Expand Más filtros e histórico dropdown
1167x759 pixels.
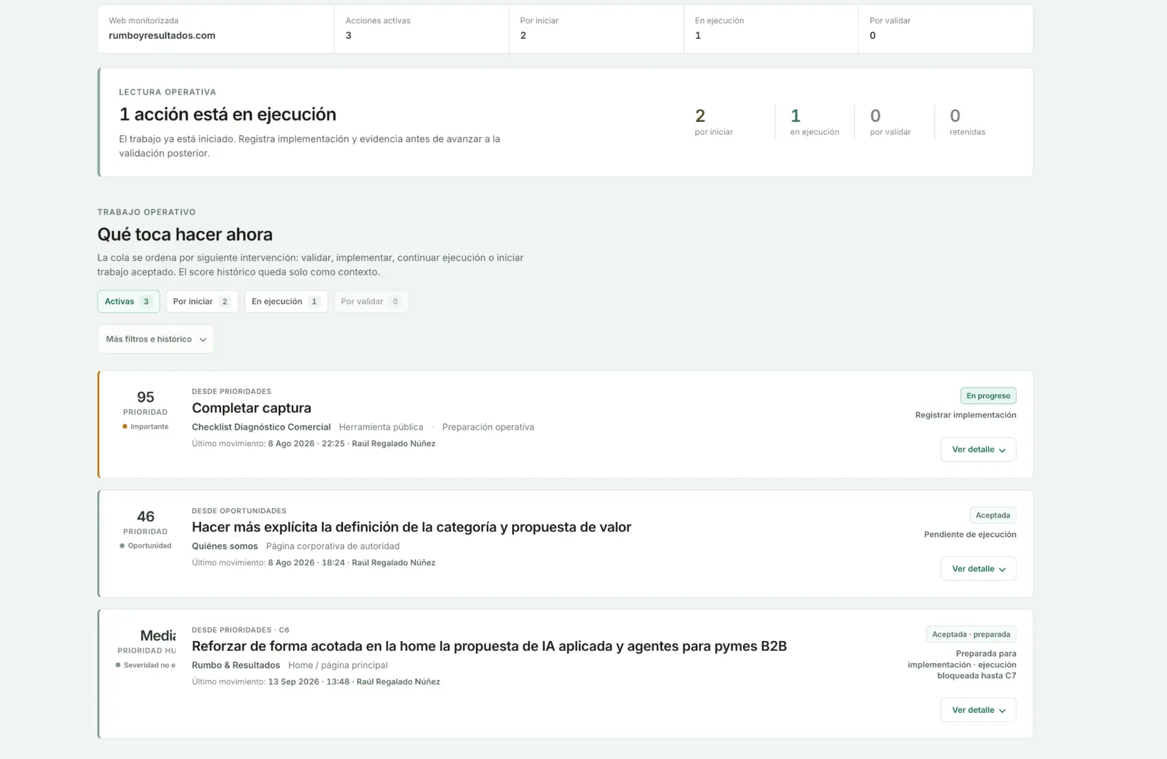156,339
